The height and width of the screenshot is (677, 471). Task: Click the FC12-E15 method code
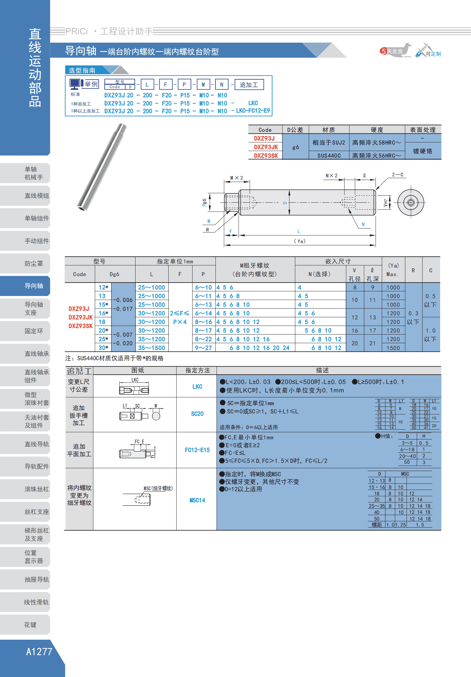pyautogui.click(x=197, y=450)
